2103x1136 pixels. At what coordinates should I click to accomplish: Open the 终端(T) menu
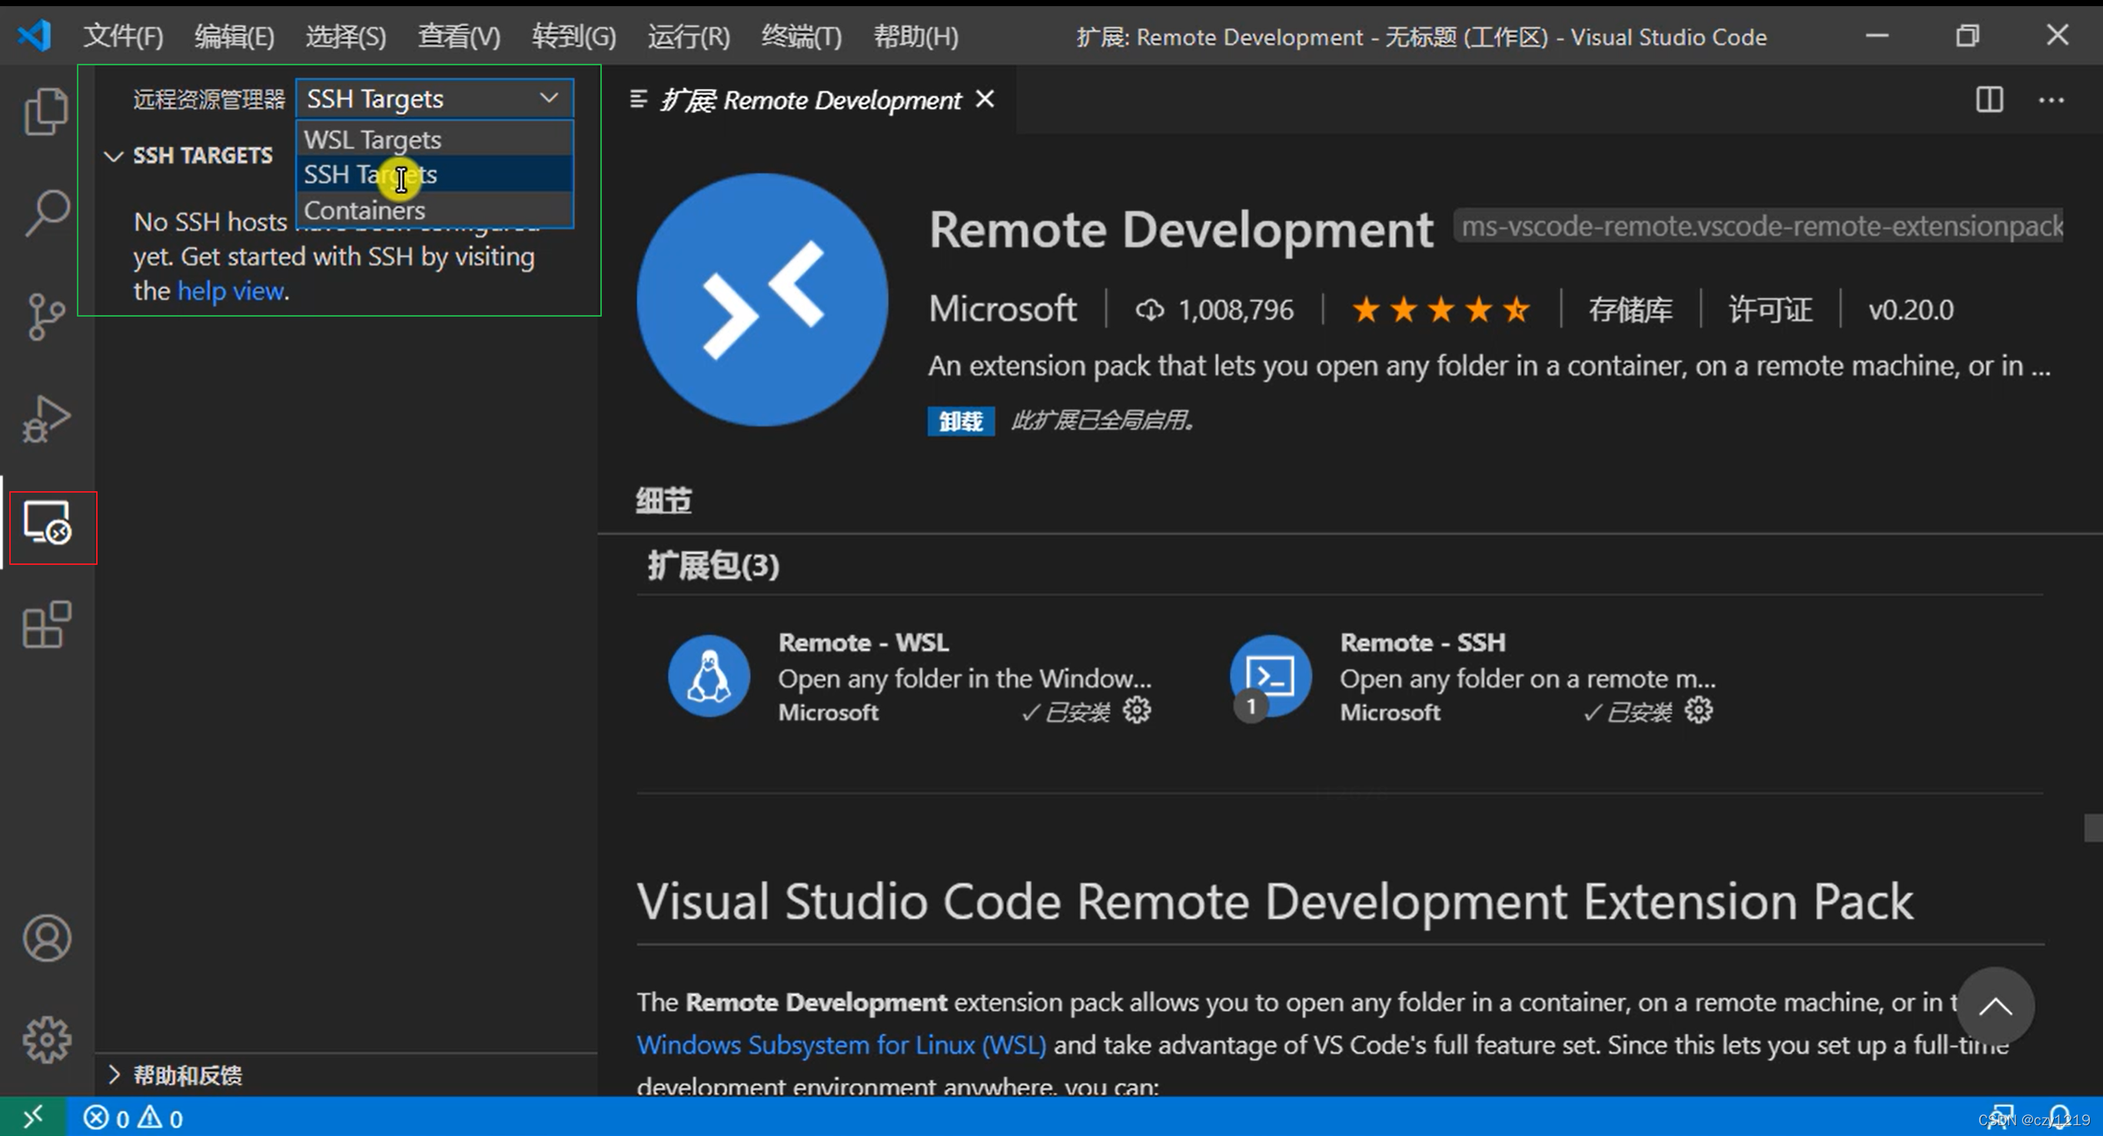click(x=800, y=37)
